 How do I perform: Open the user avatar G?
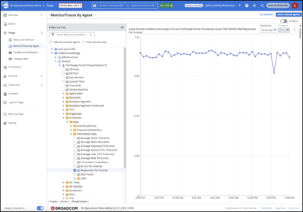(295, 5)
